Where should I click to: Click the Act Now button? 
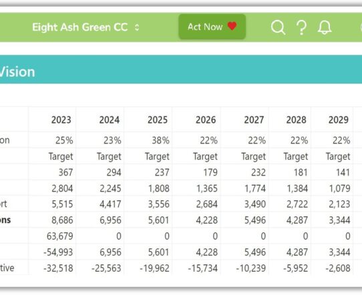[212, 27]
